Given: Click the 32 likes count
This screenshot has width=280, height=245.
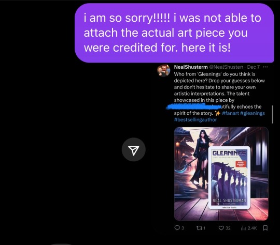Looking at the screenshot, I should 228,228.
